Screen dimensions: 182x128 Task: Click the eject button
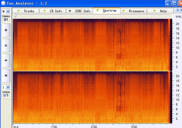tap(6, 45)
